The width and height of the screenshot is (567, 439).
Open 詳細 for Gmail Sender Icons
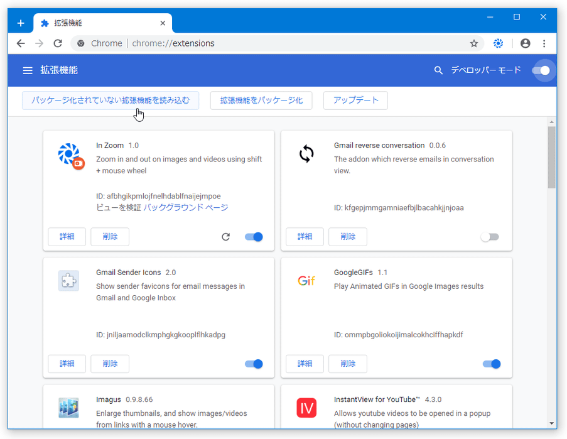(67, 364)
